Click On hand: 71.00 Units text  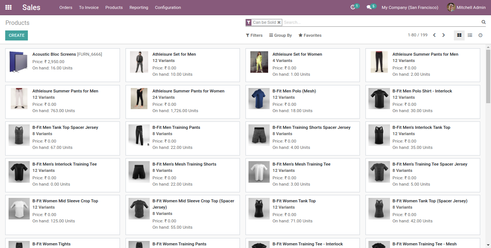292,221
